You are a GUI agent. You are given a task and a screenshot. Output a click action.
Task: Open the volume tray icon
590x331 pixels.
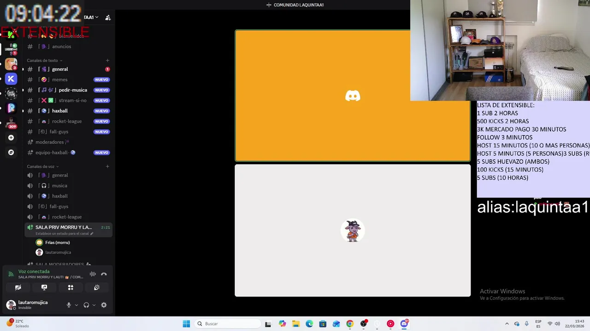tap(557, 324)
